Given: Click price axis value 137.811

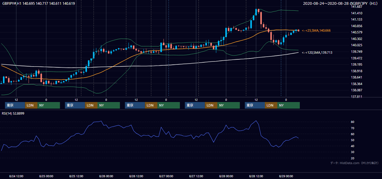Looking at the screenshot, I should tap(357, 97).
